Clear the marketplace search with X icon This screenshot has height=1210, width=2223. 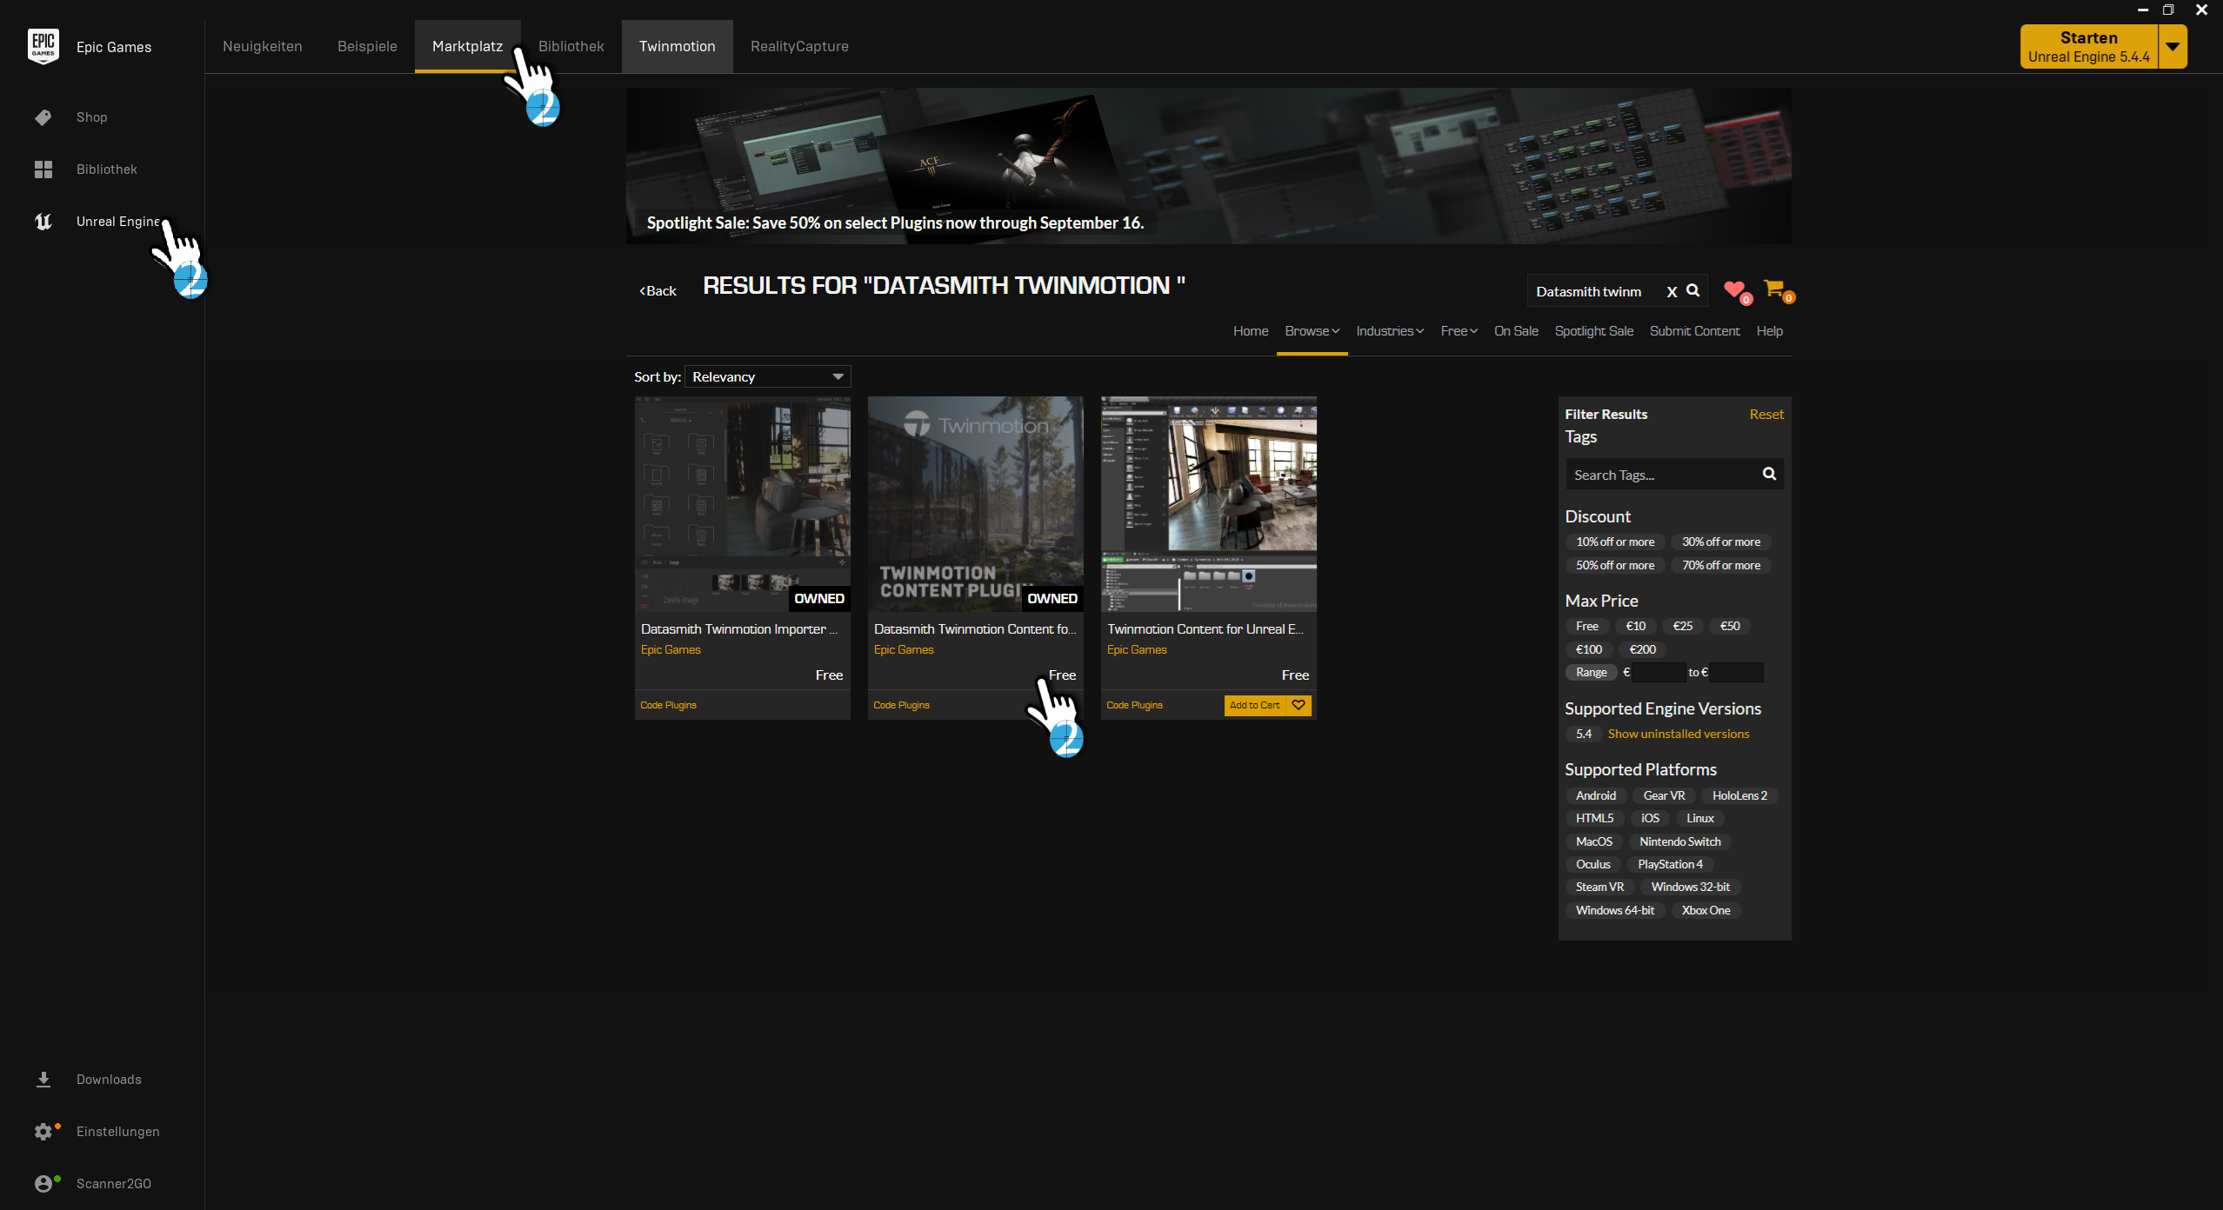[x=1672, y=292]
